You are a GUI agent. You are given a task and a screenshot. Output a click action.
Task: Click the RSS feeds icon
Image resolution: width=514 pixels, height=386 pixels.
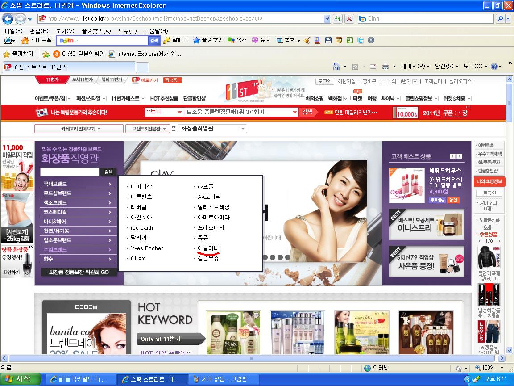click(355, 67)
